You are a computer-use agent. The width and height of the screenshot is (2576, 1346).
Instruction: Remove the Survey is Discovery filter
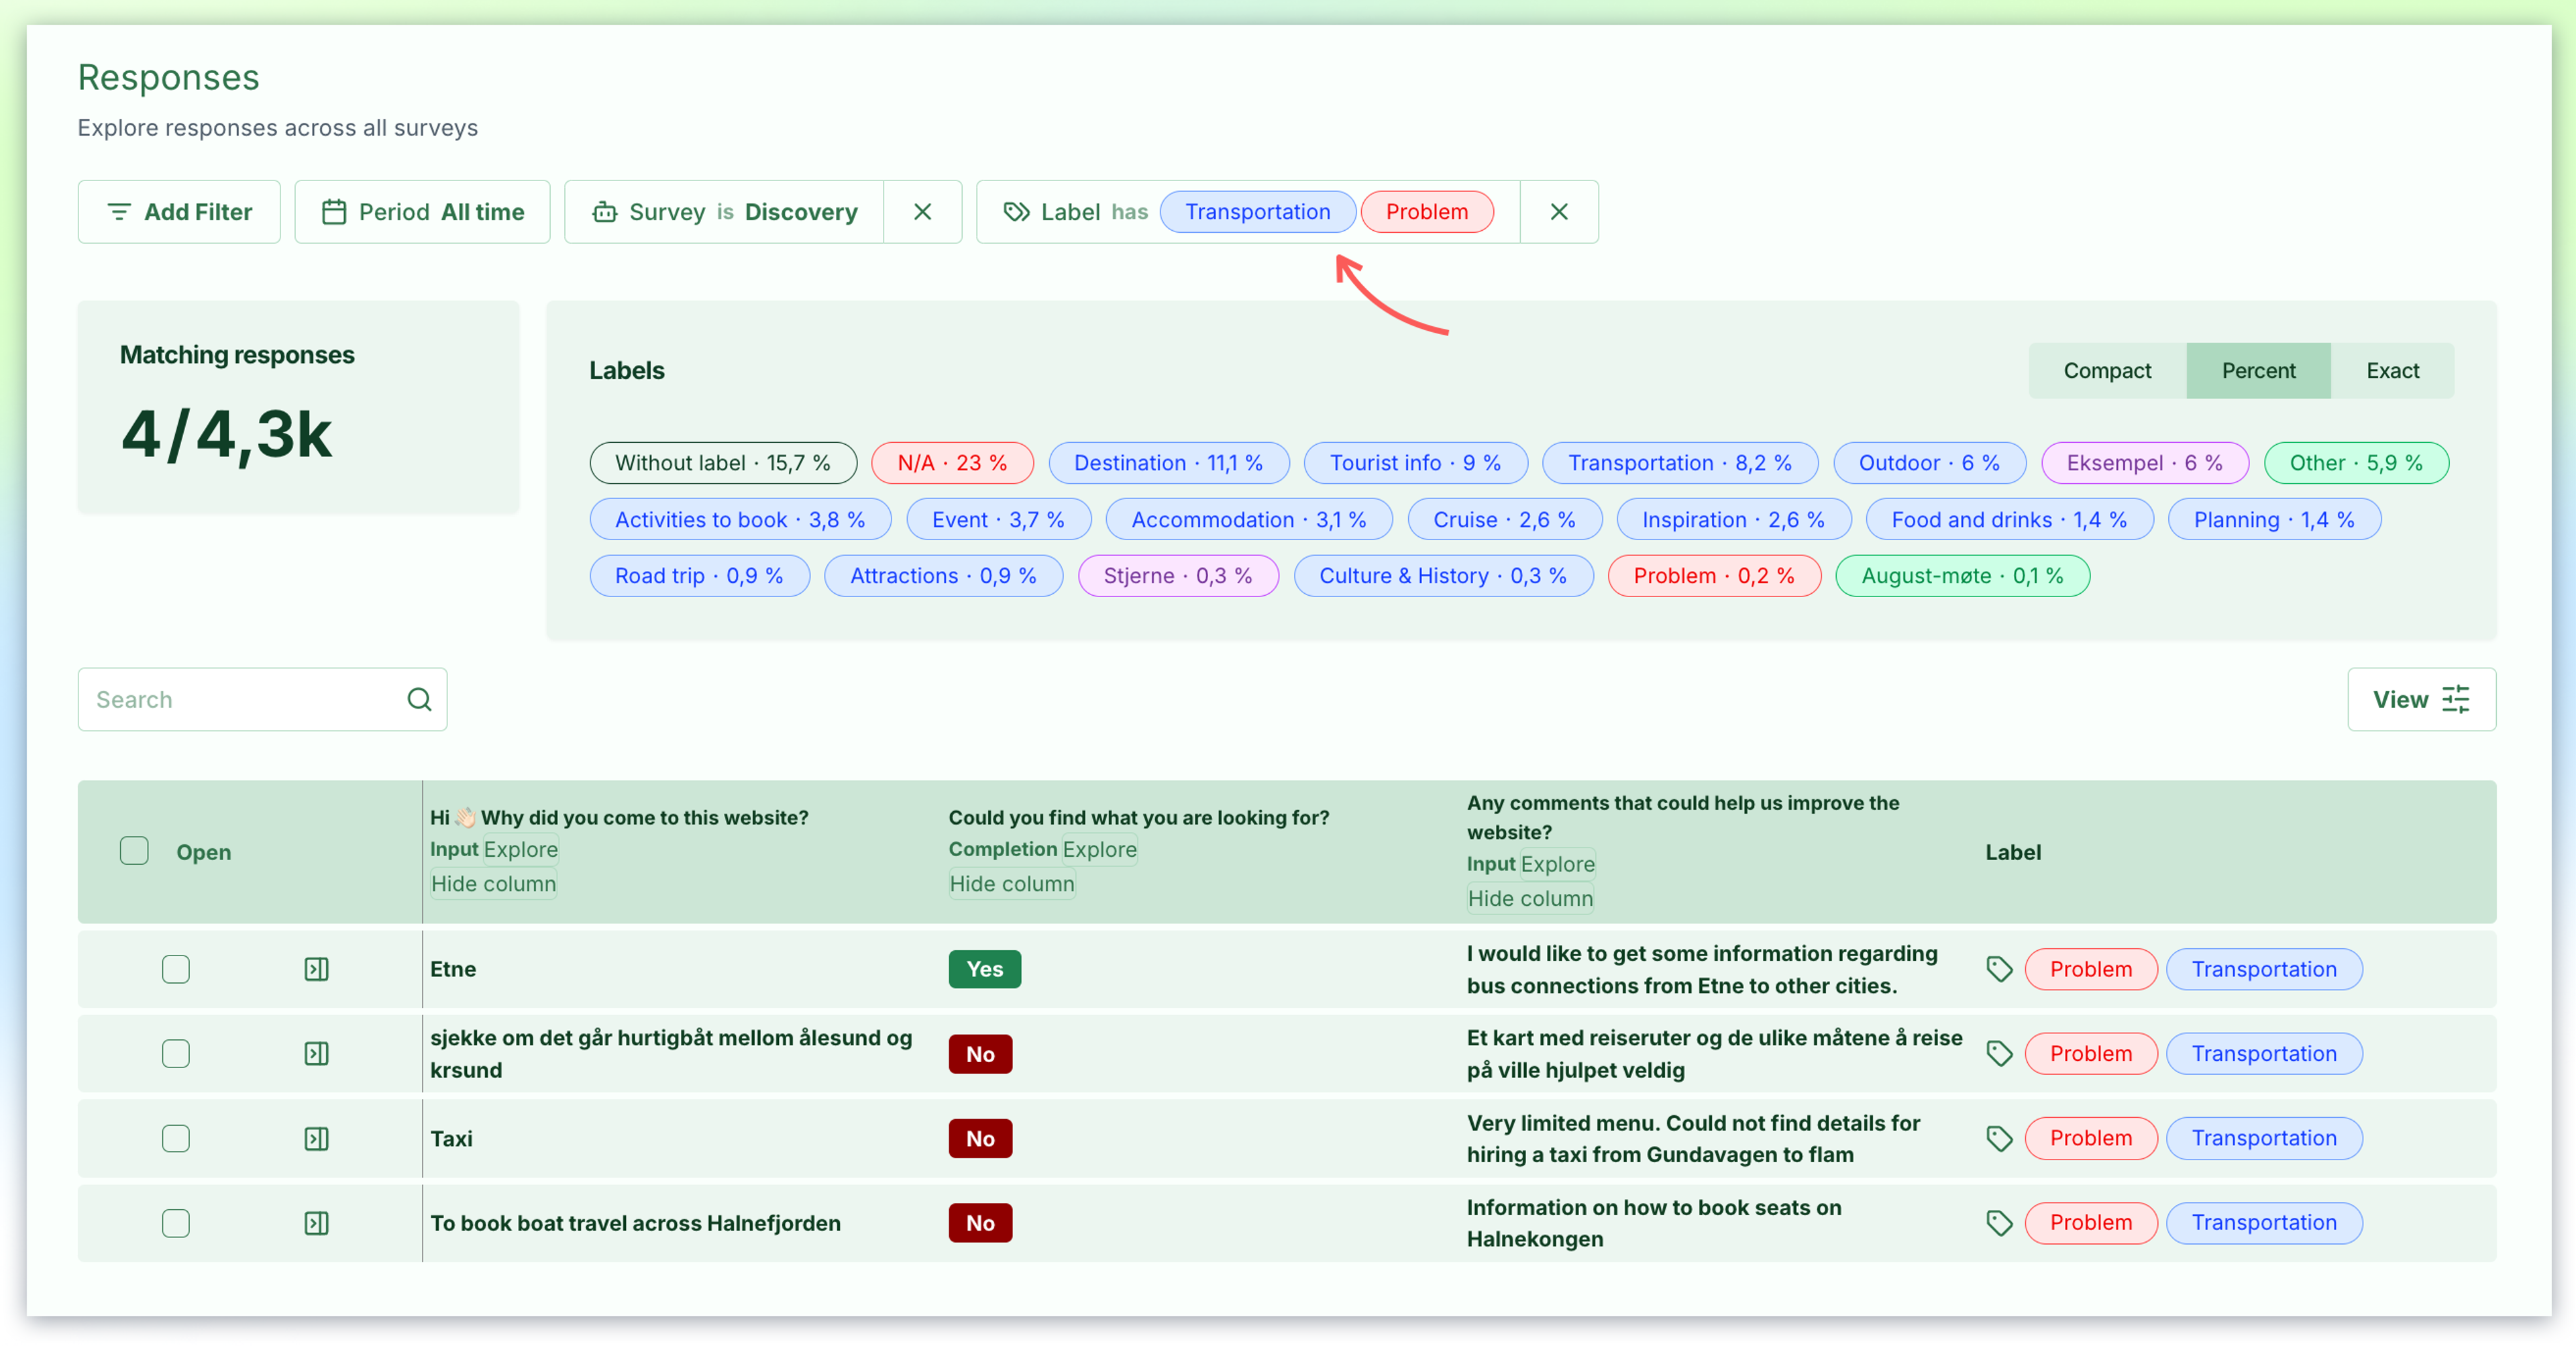922,212
